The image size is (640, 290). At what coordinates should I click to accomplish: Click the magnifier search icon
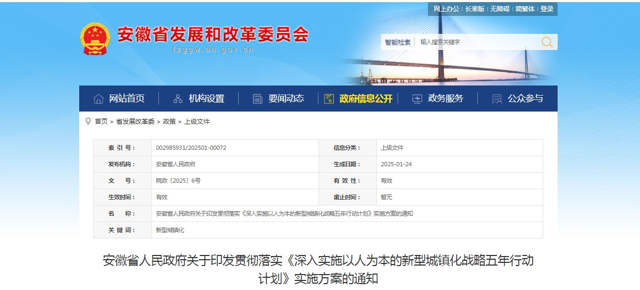[x=547, y=42]
